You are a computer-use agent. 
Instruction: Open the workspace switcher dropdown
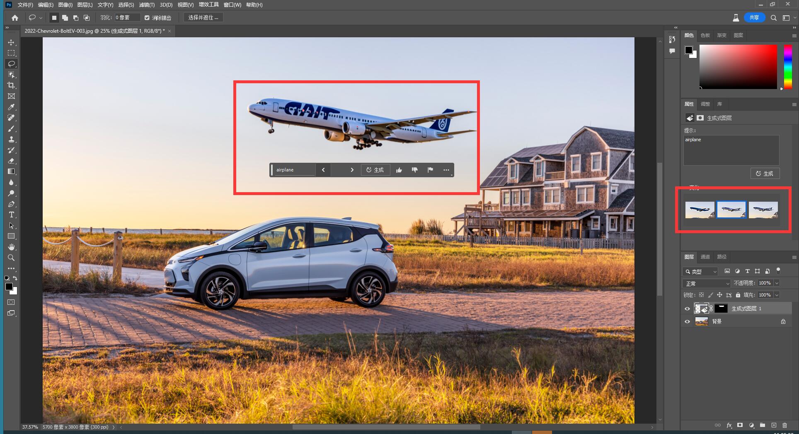[788, 18]
